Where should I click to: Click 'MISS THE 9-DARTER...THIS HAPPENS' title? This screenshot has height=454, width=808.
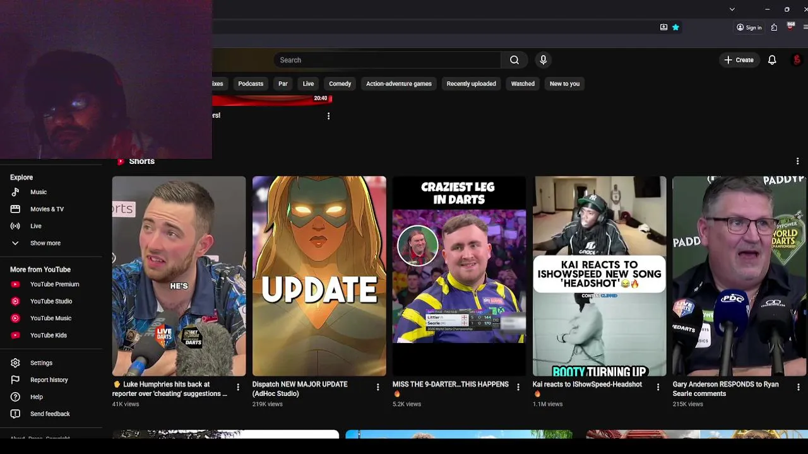tap(451, 389)
